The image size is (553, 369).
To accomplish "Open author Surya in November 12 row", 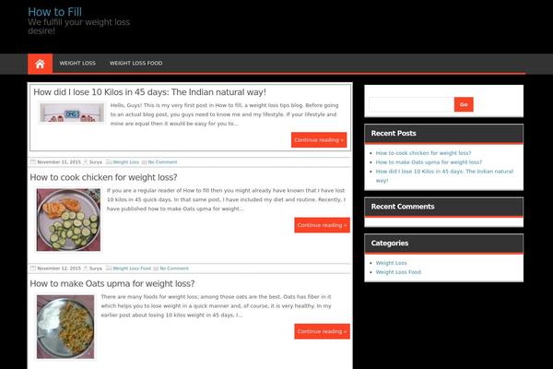I will [x=96, y=268].
